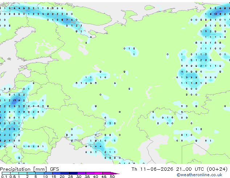Screen dimensions: 230x178
Task: Click the legend scale label 30
Action: point(79,177)
